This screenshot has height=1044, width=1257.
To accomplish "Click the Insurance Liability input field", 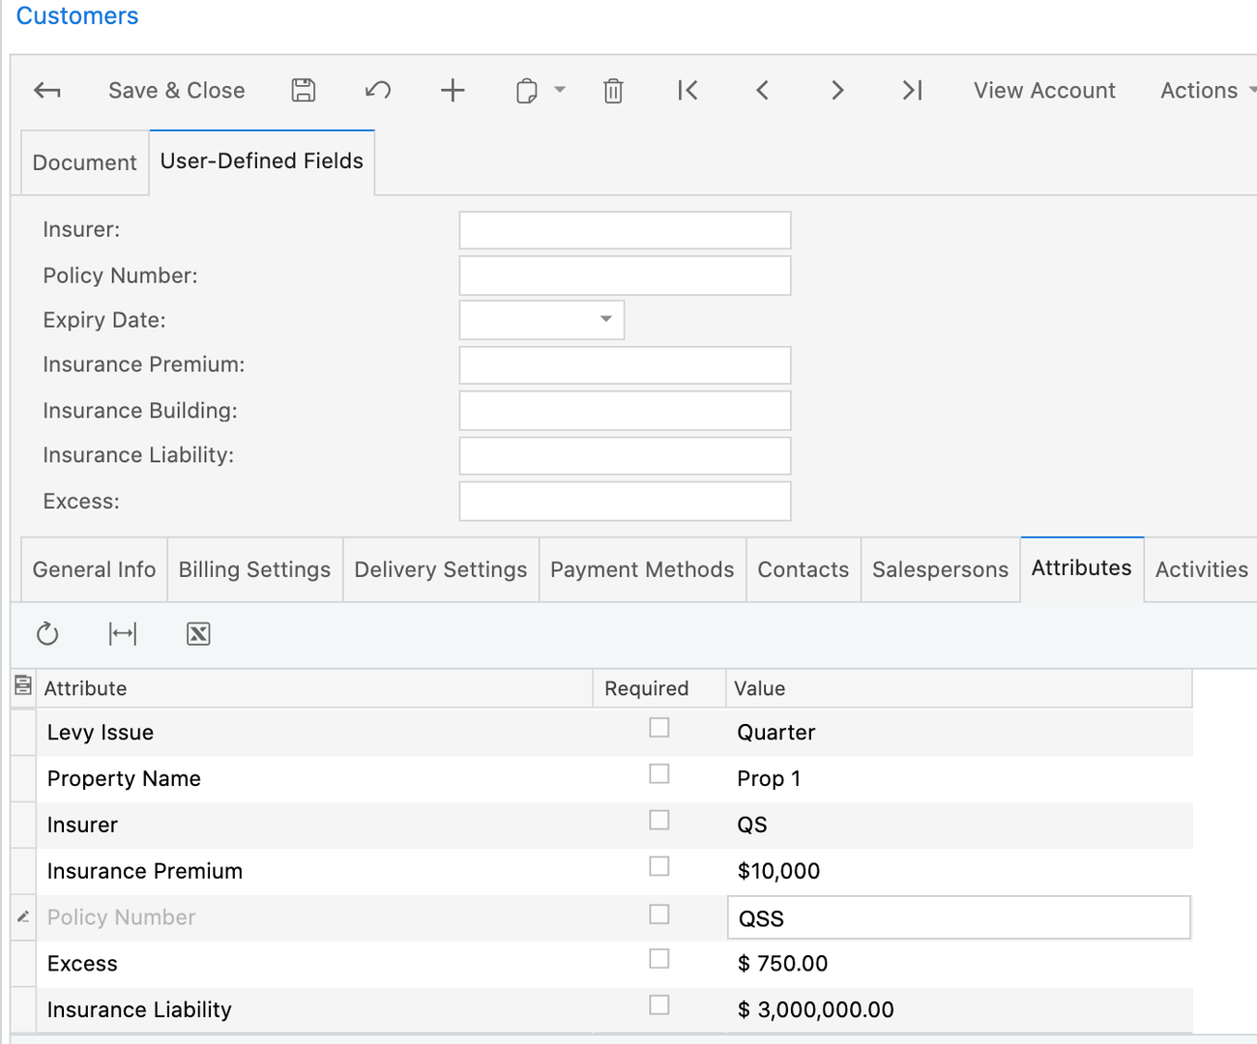I will (625, 455).
